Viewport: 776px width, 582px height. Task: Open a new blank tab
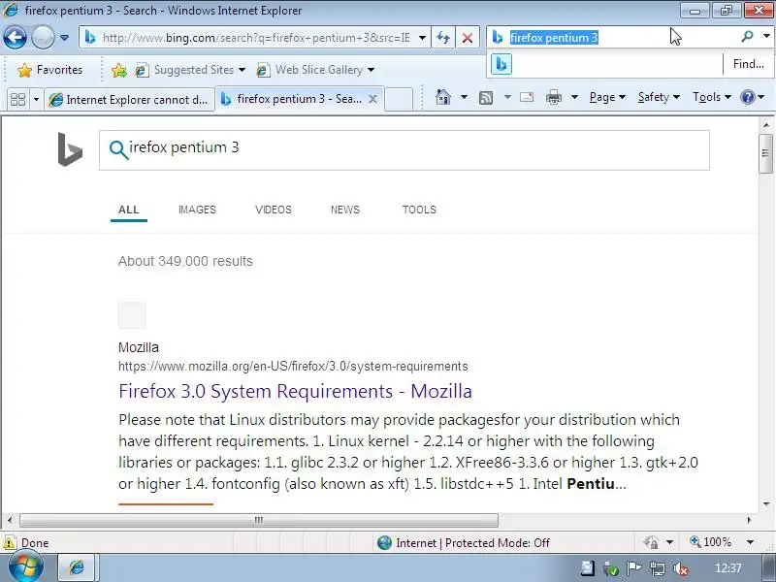pos(399,100)
